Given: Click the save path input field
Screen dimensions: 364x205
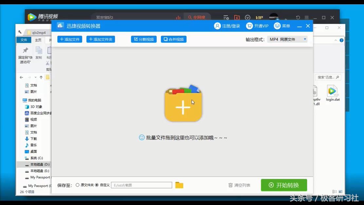Looking at the screenshot, I should click(142, 185).
